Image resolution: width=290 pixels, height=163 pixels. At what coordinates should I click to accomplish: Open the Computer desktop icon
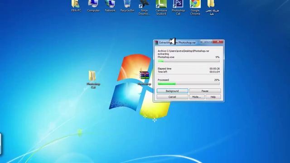[x=93, y=5]
